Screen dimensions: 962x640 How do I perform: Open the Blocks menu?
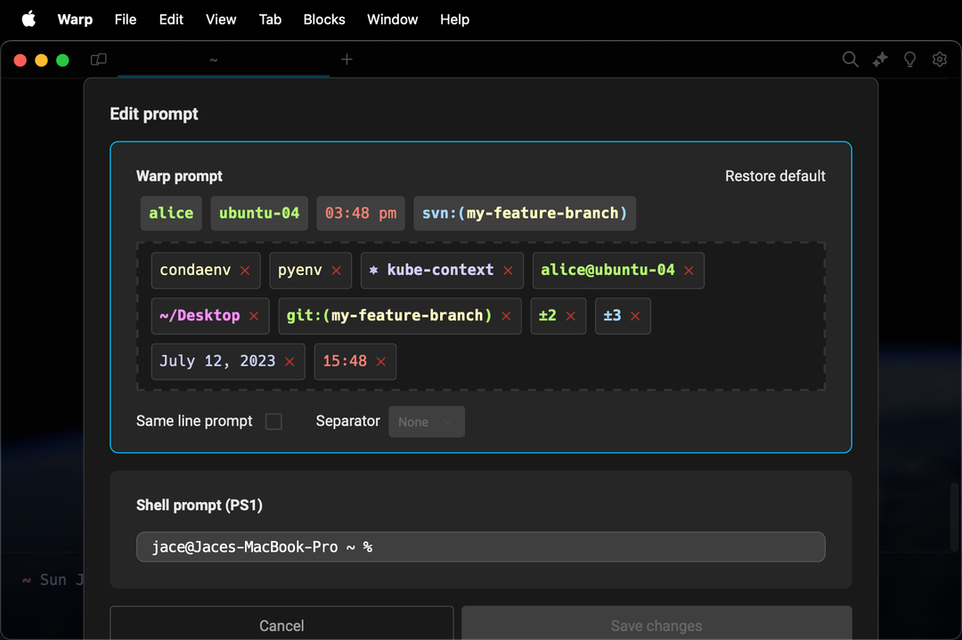pyautogui.click(x=324, y=20)
